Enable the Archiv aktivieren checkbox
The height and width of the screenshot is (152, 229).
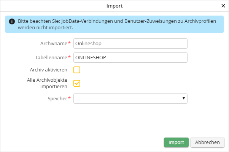point(77,70)
